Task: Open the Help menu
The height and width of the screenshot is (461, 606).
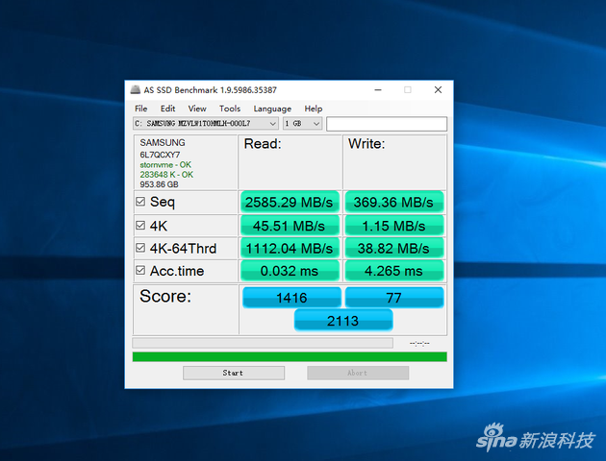Action: tap(314, 109)
